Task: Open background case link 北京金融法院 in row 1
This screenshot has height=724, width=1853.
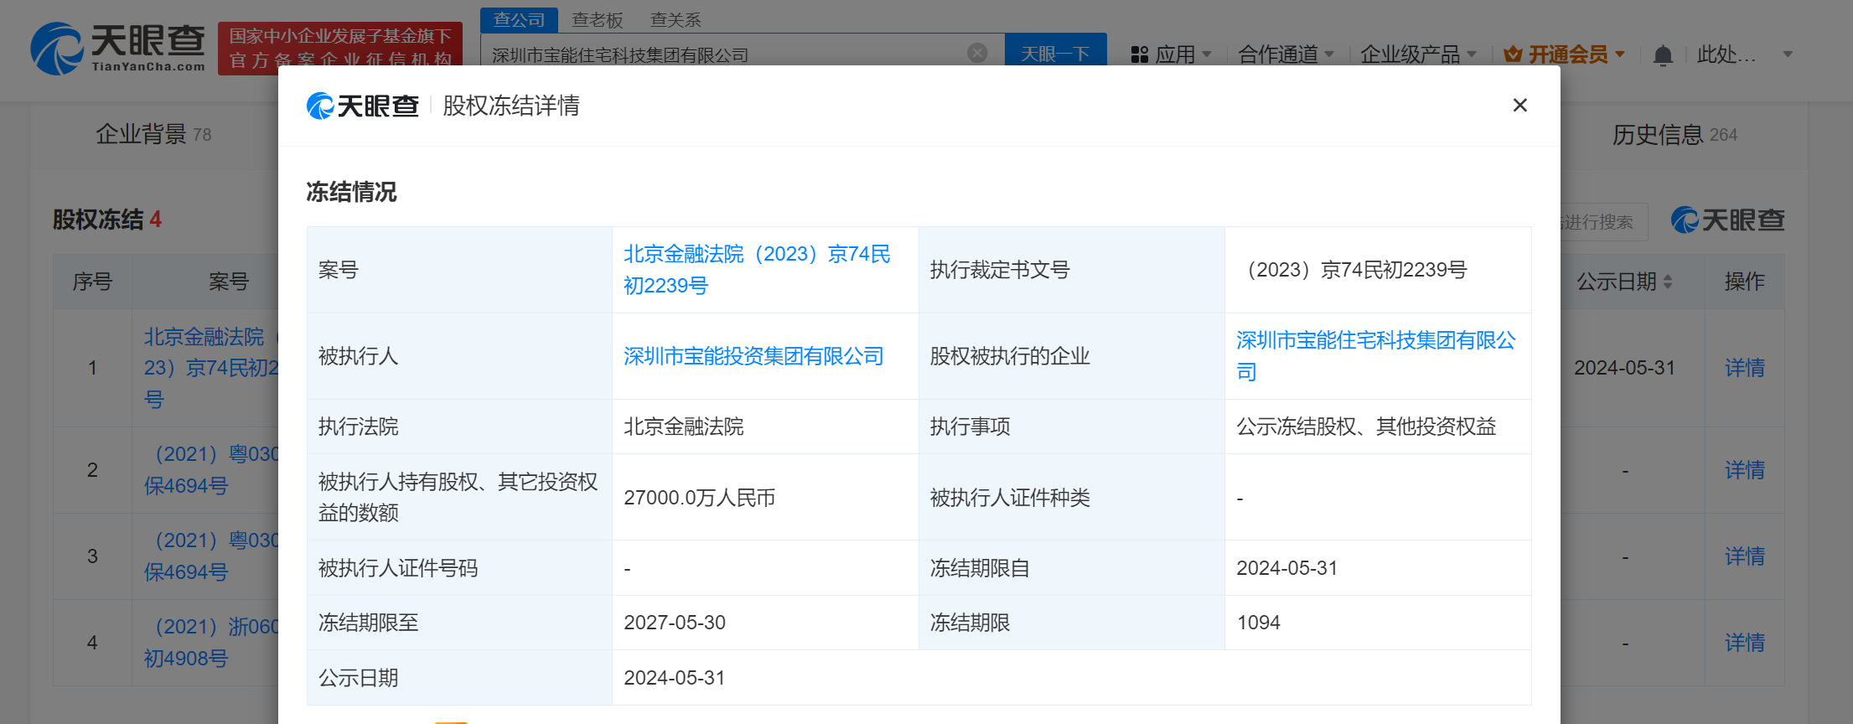Action: (x=210, y=368)
